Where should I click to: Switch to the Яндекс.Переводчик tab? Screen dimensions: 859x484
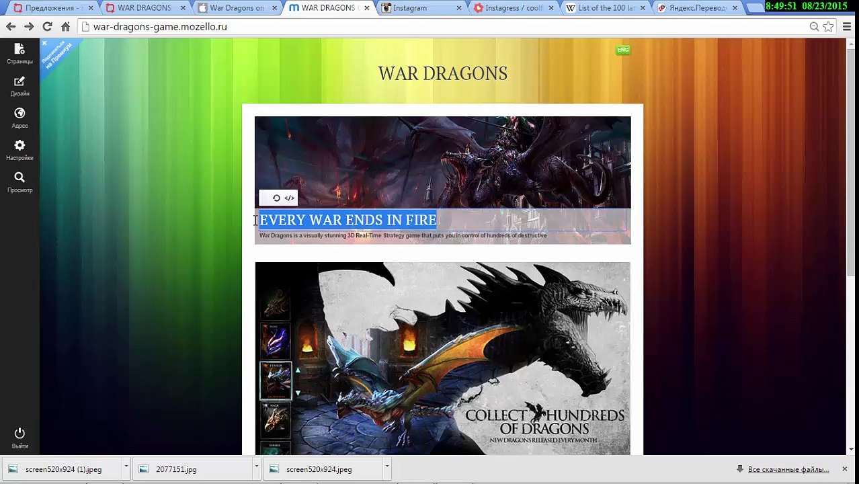coord(698,8)
